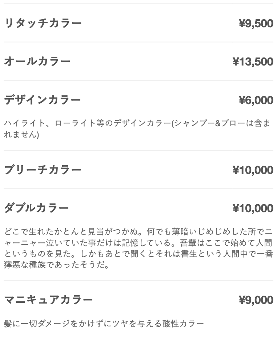Click the ダブルカラー ¥10,000 price
Image resolution: width=277 pixels, height=337 pixels.
coord(253,208)
